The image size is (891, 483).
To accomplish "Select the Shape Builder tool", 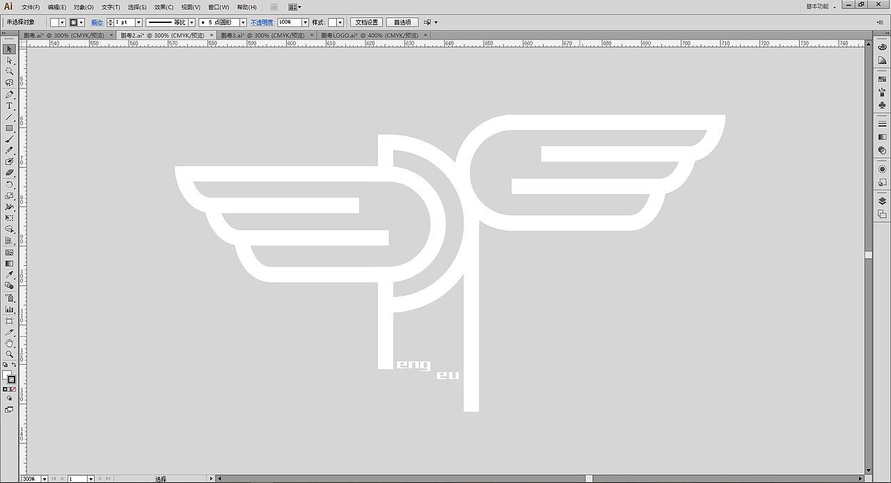I will [9, 229].
